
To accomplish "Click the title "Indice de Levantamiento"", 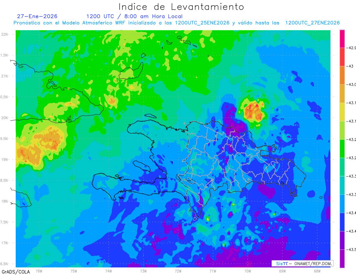I will (181, 7).
